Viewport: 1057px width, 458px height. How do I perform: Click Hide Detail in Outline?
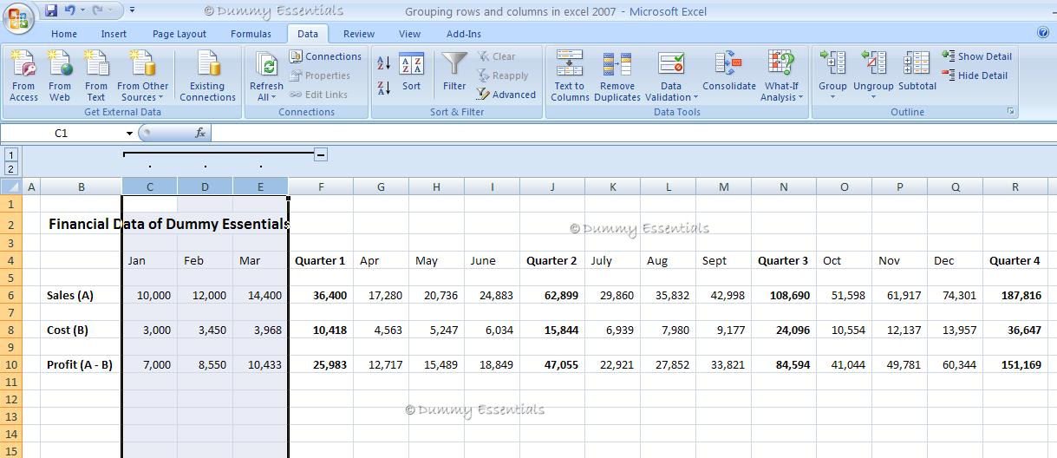(x=975, y=75)
